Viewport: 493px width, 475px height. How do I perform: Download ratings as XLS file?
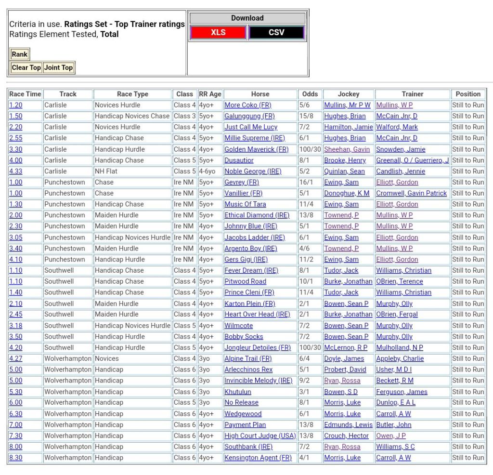pos(218,32)
